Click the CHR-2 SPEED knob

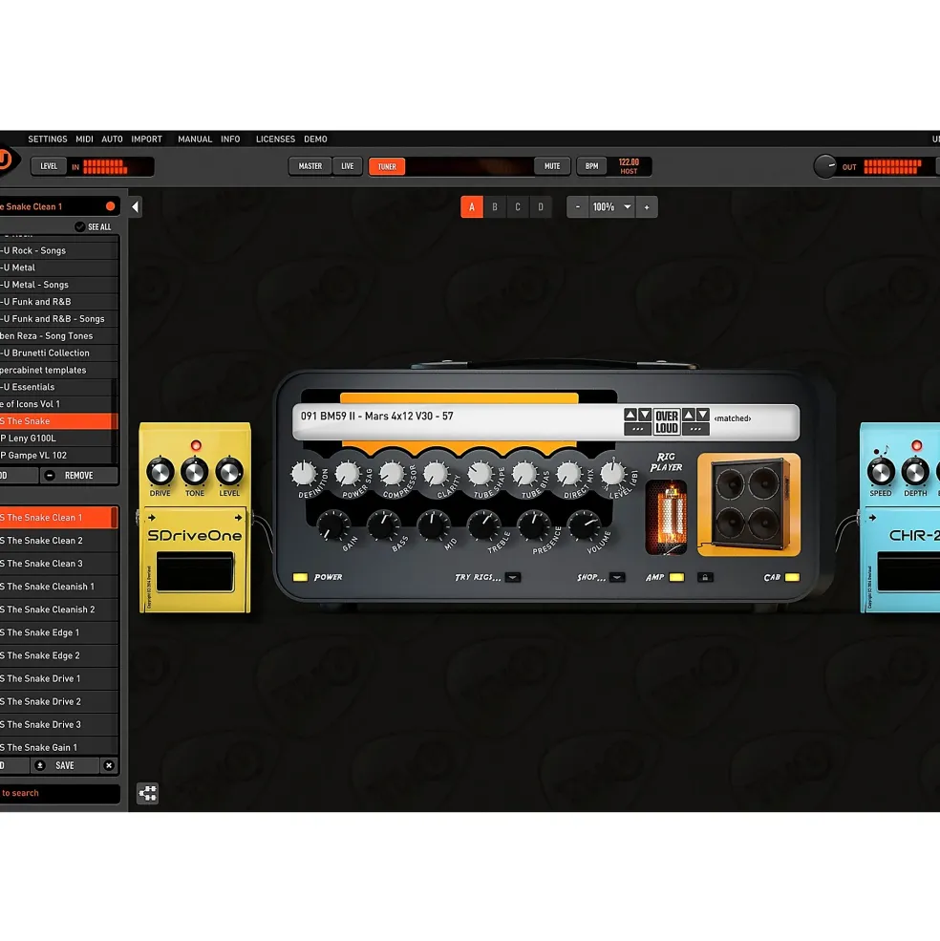click(x=881, y=472)
